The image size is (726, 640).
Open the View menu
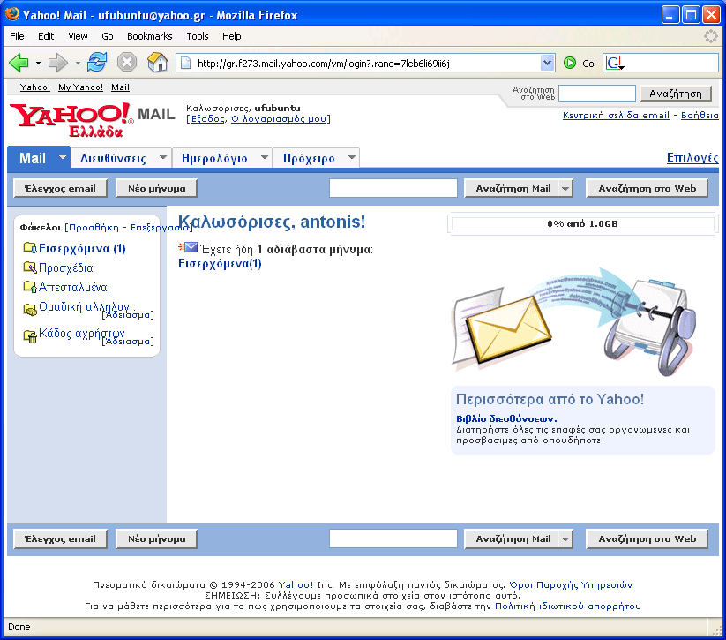coord(78,36)
